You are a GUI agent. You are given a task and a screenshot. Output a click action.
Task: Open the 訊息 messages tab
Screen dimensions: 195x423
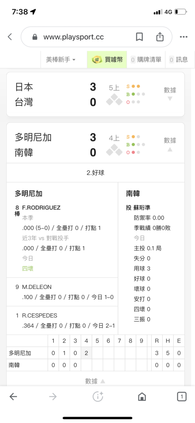point(179,60)
